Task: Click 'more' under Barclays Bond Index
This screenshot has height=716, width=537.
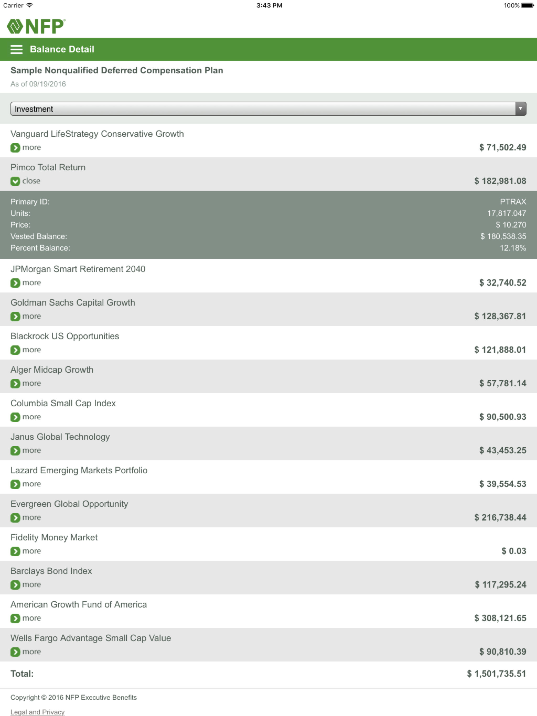Action: click(x=31, y=585)
